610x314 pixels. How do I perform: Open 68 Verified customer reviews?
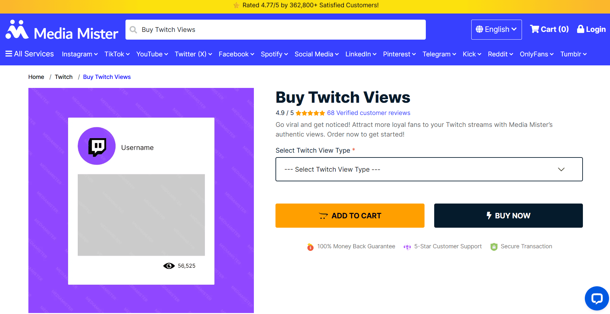369,113
